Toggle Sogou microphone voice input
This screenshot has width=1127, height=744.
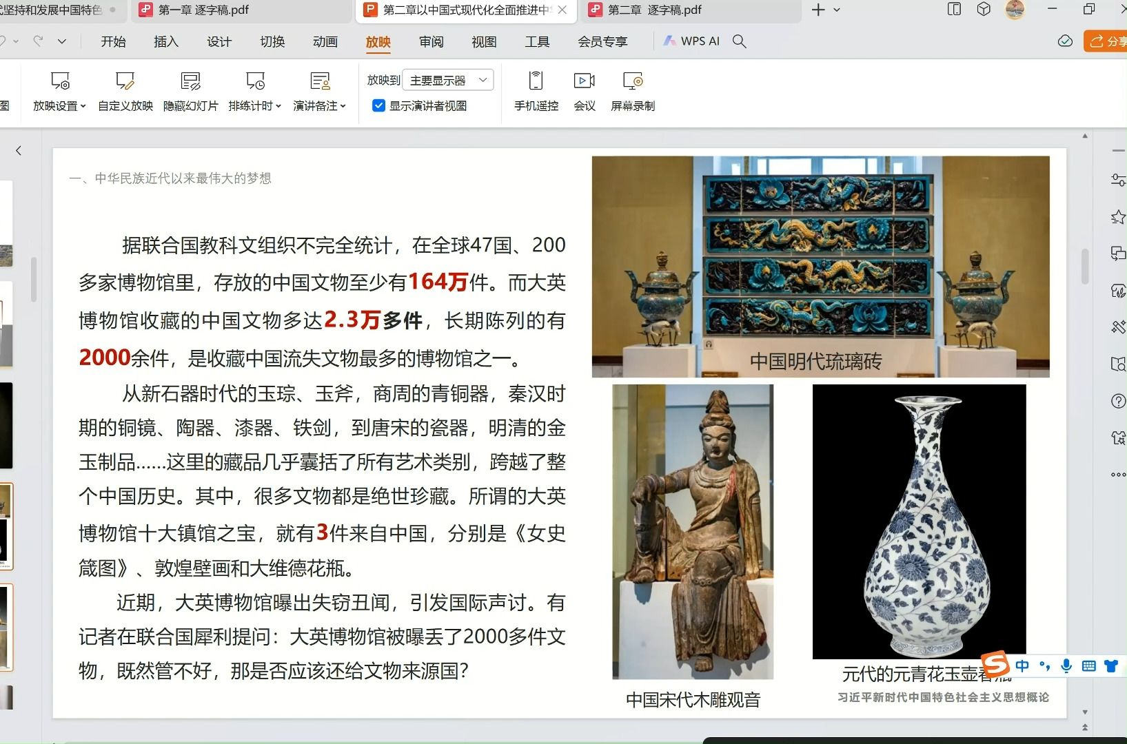click(x=1066, y=666)
